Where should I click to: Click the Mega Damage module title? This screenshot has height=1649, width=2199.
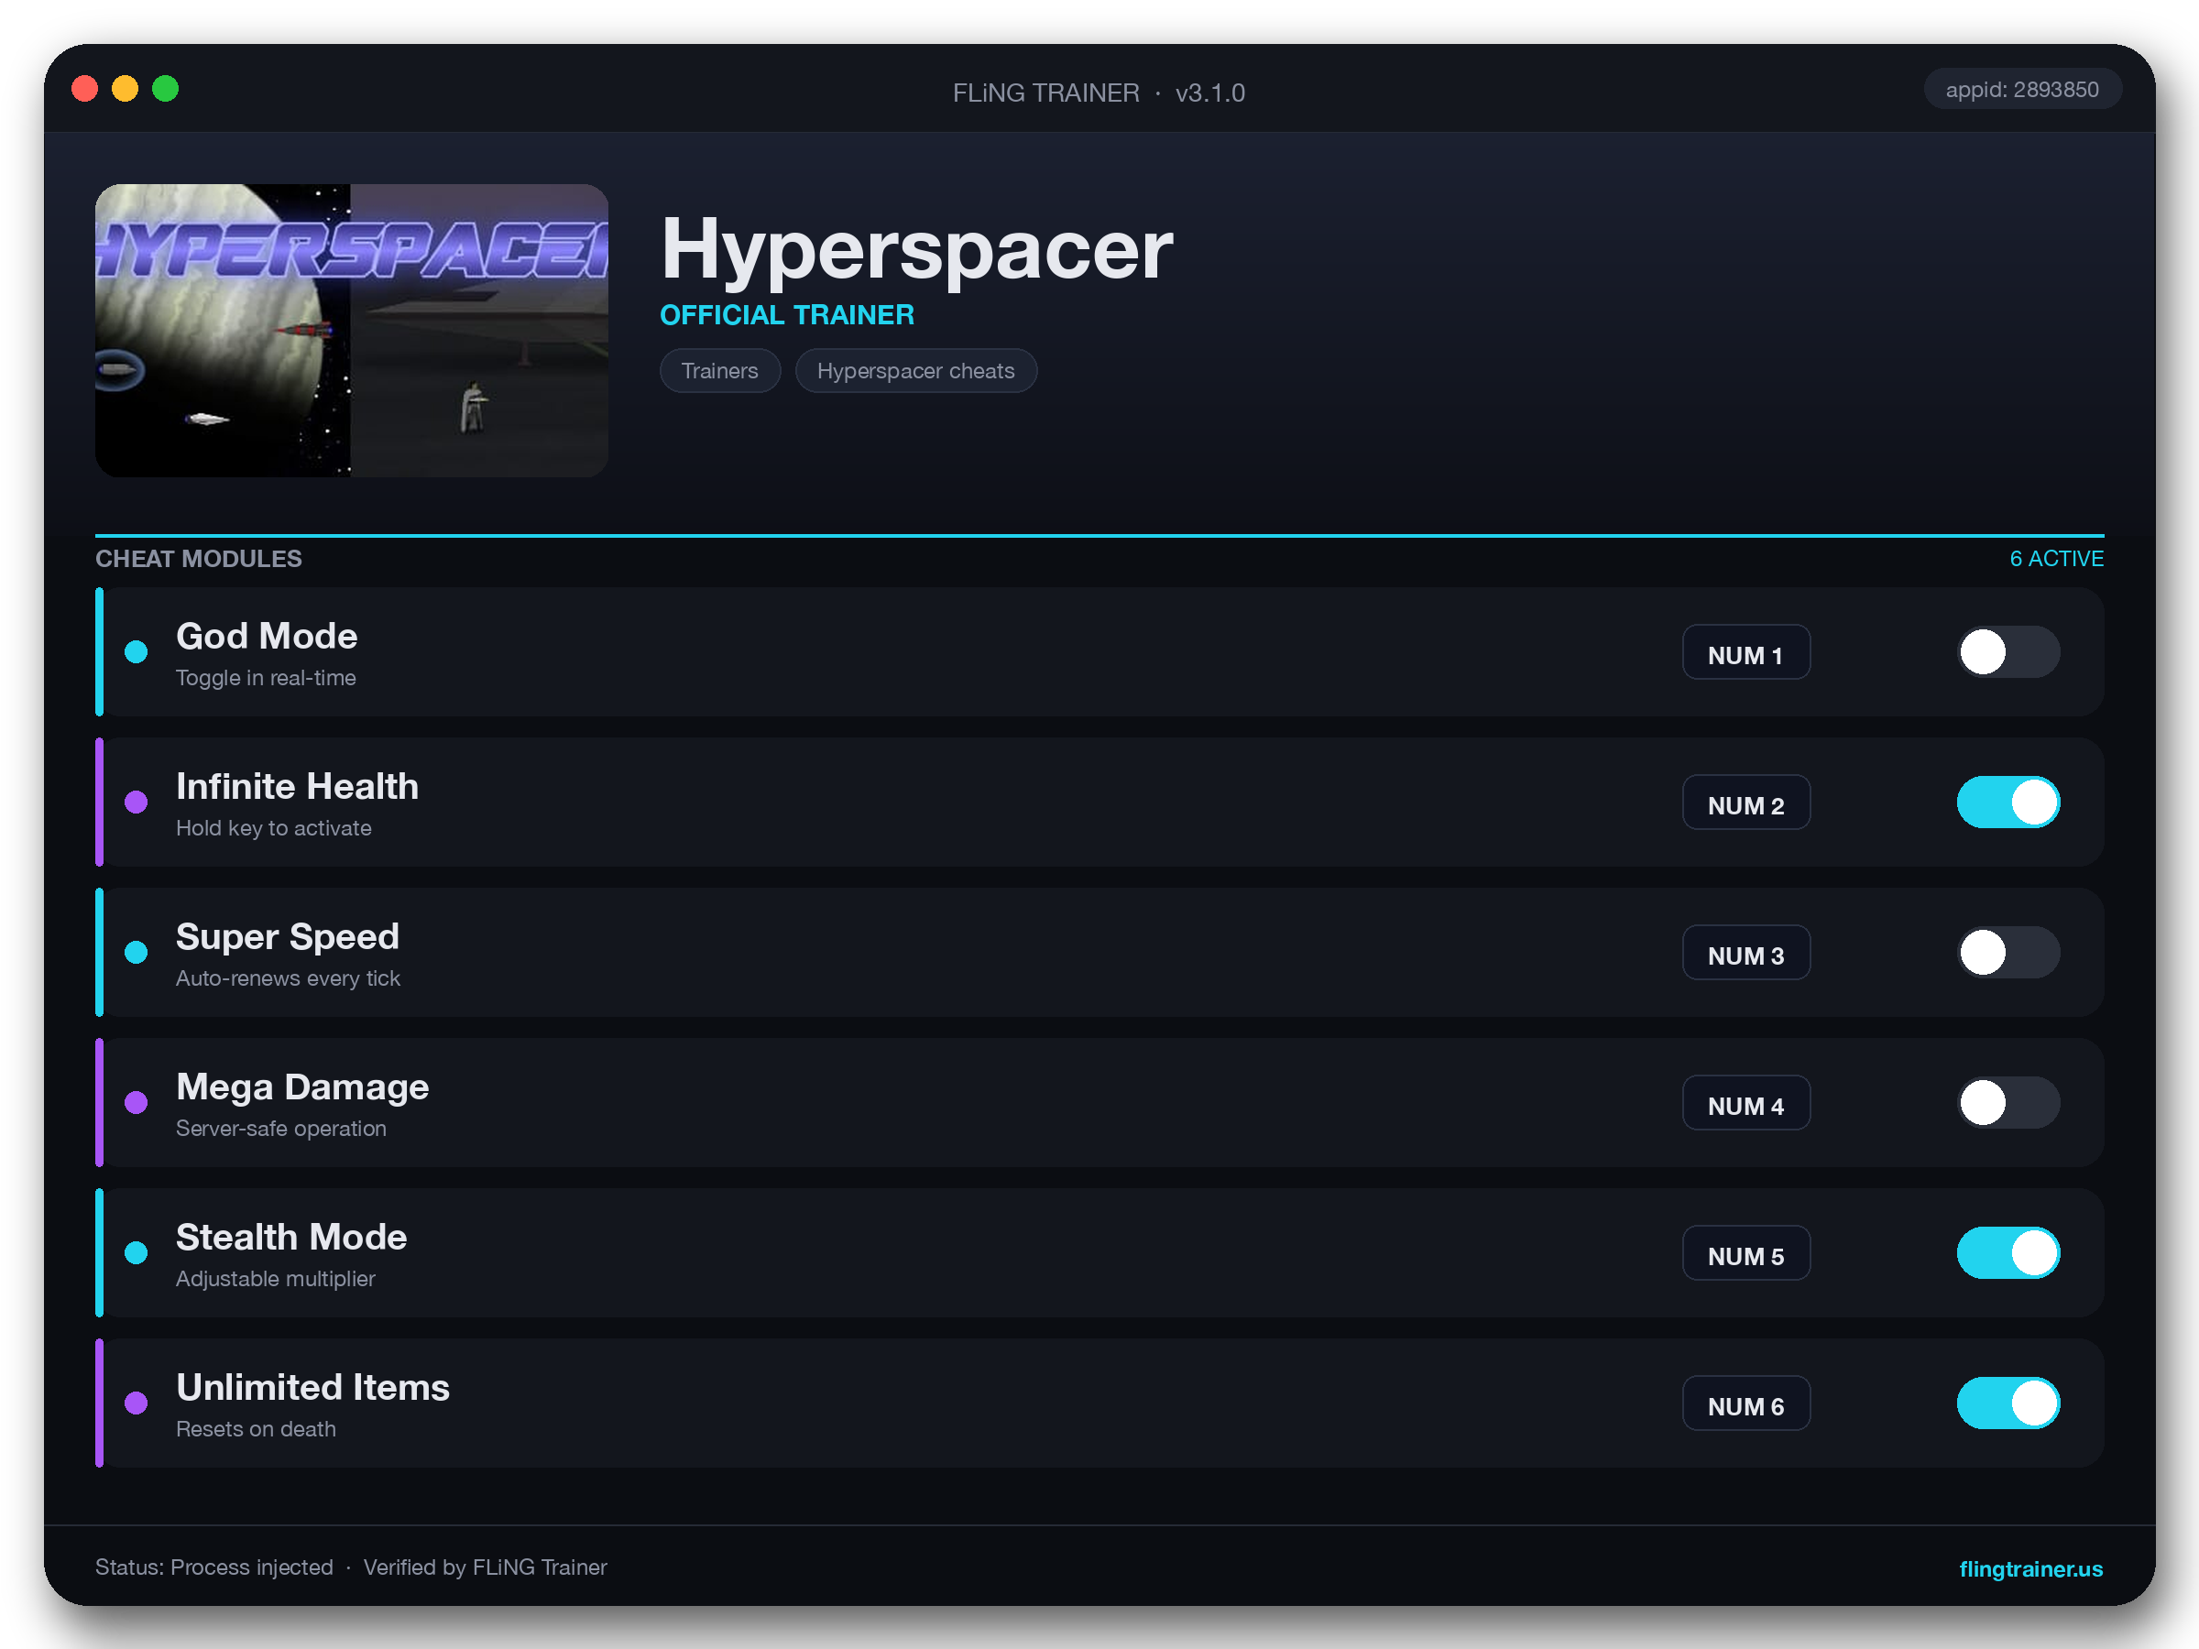coord(302,1087)
